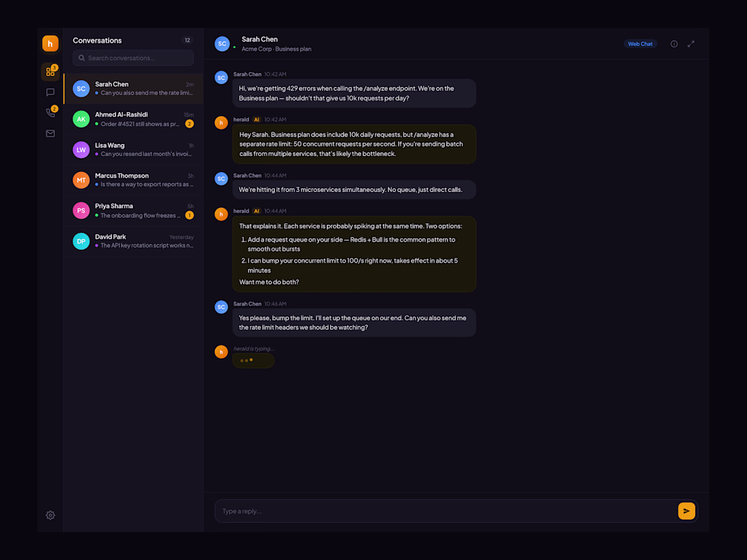The height and width of the screenshot is (560, 747).
Task: Open Lisa Wang conversation
Action: click(133, 149)
